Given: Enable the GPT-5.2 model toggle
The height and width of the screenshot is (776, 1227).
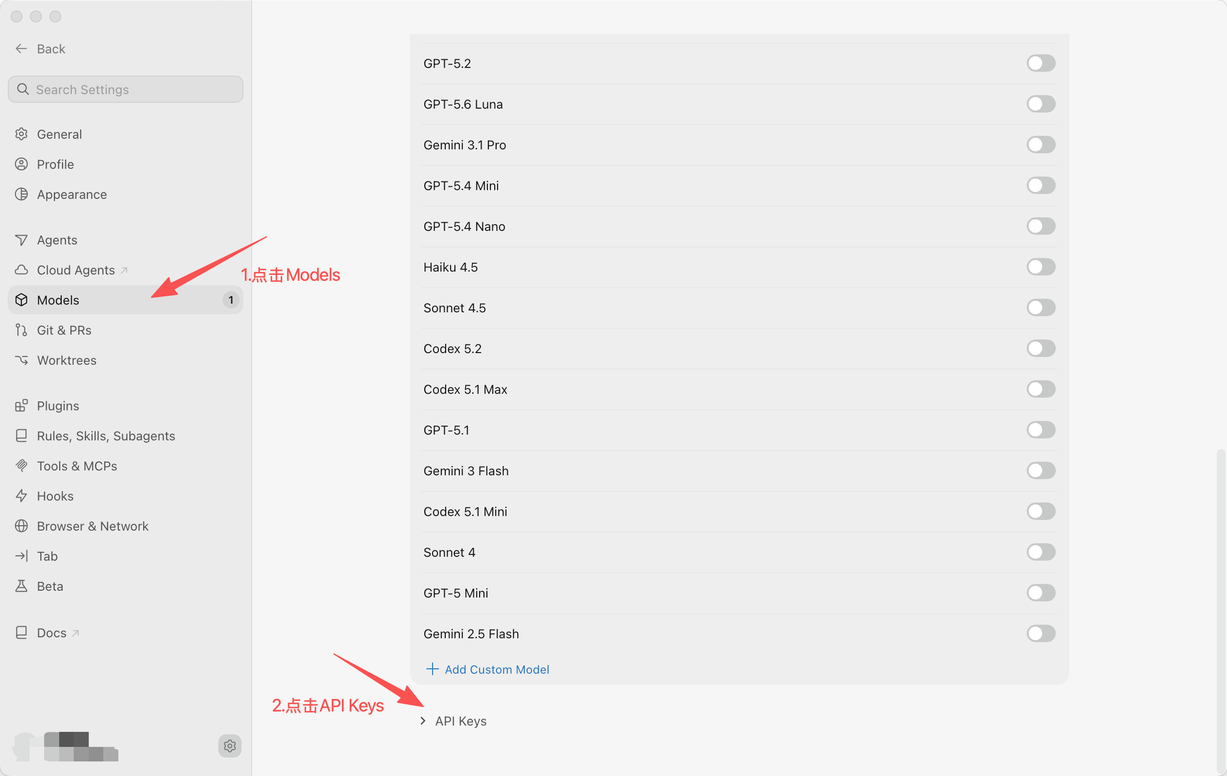Looking at the screenshot, I should point(1041,63).
